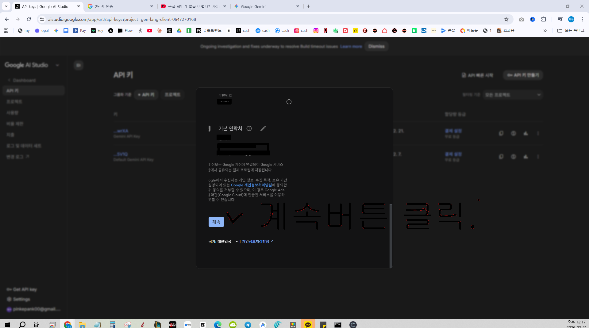Open the Chrome three-dot menu
The image size is (589, 328).
click(x=582, y=19)
